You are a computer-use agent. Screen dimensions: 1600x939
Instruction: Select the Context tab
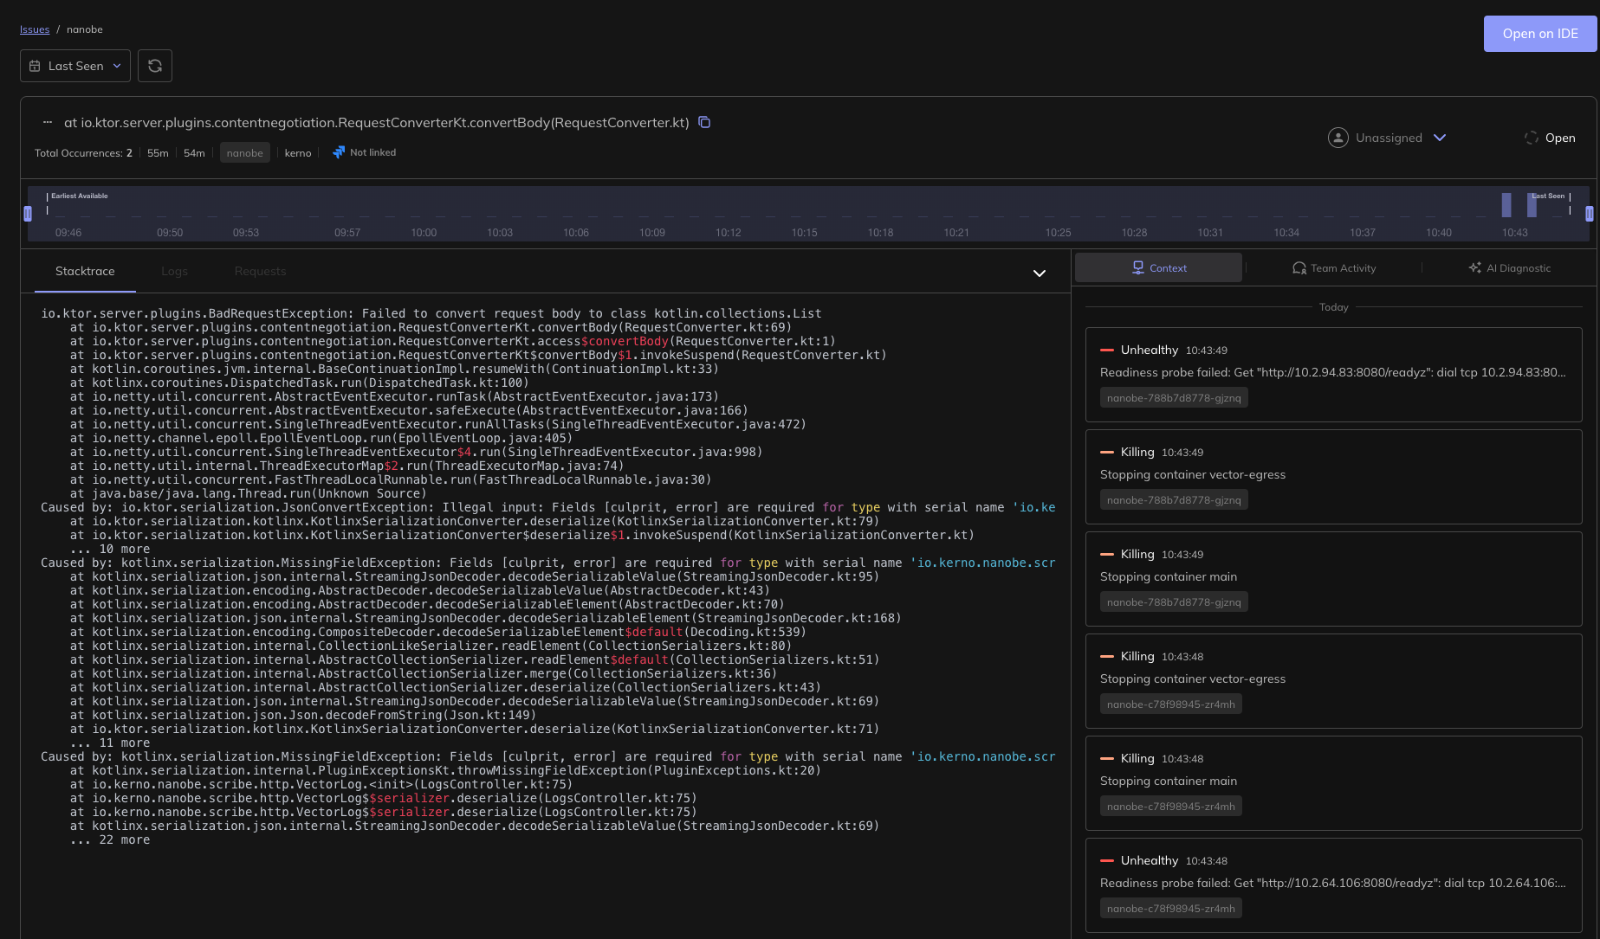(x=1159, y=268)
